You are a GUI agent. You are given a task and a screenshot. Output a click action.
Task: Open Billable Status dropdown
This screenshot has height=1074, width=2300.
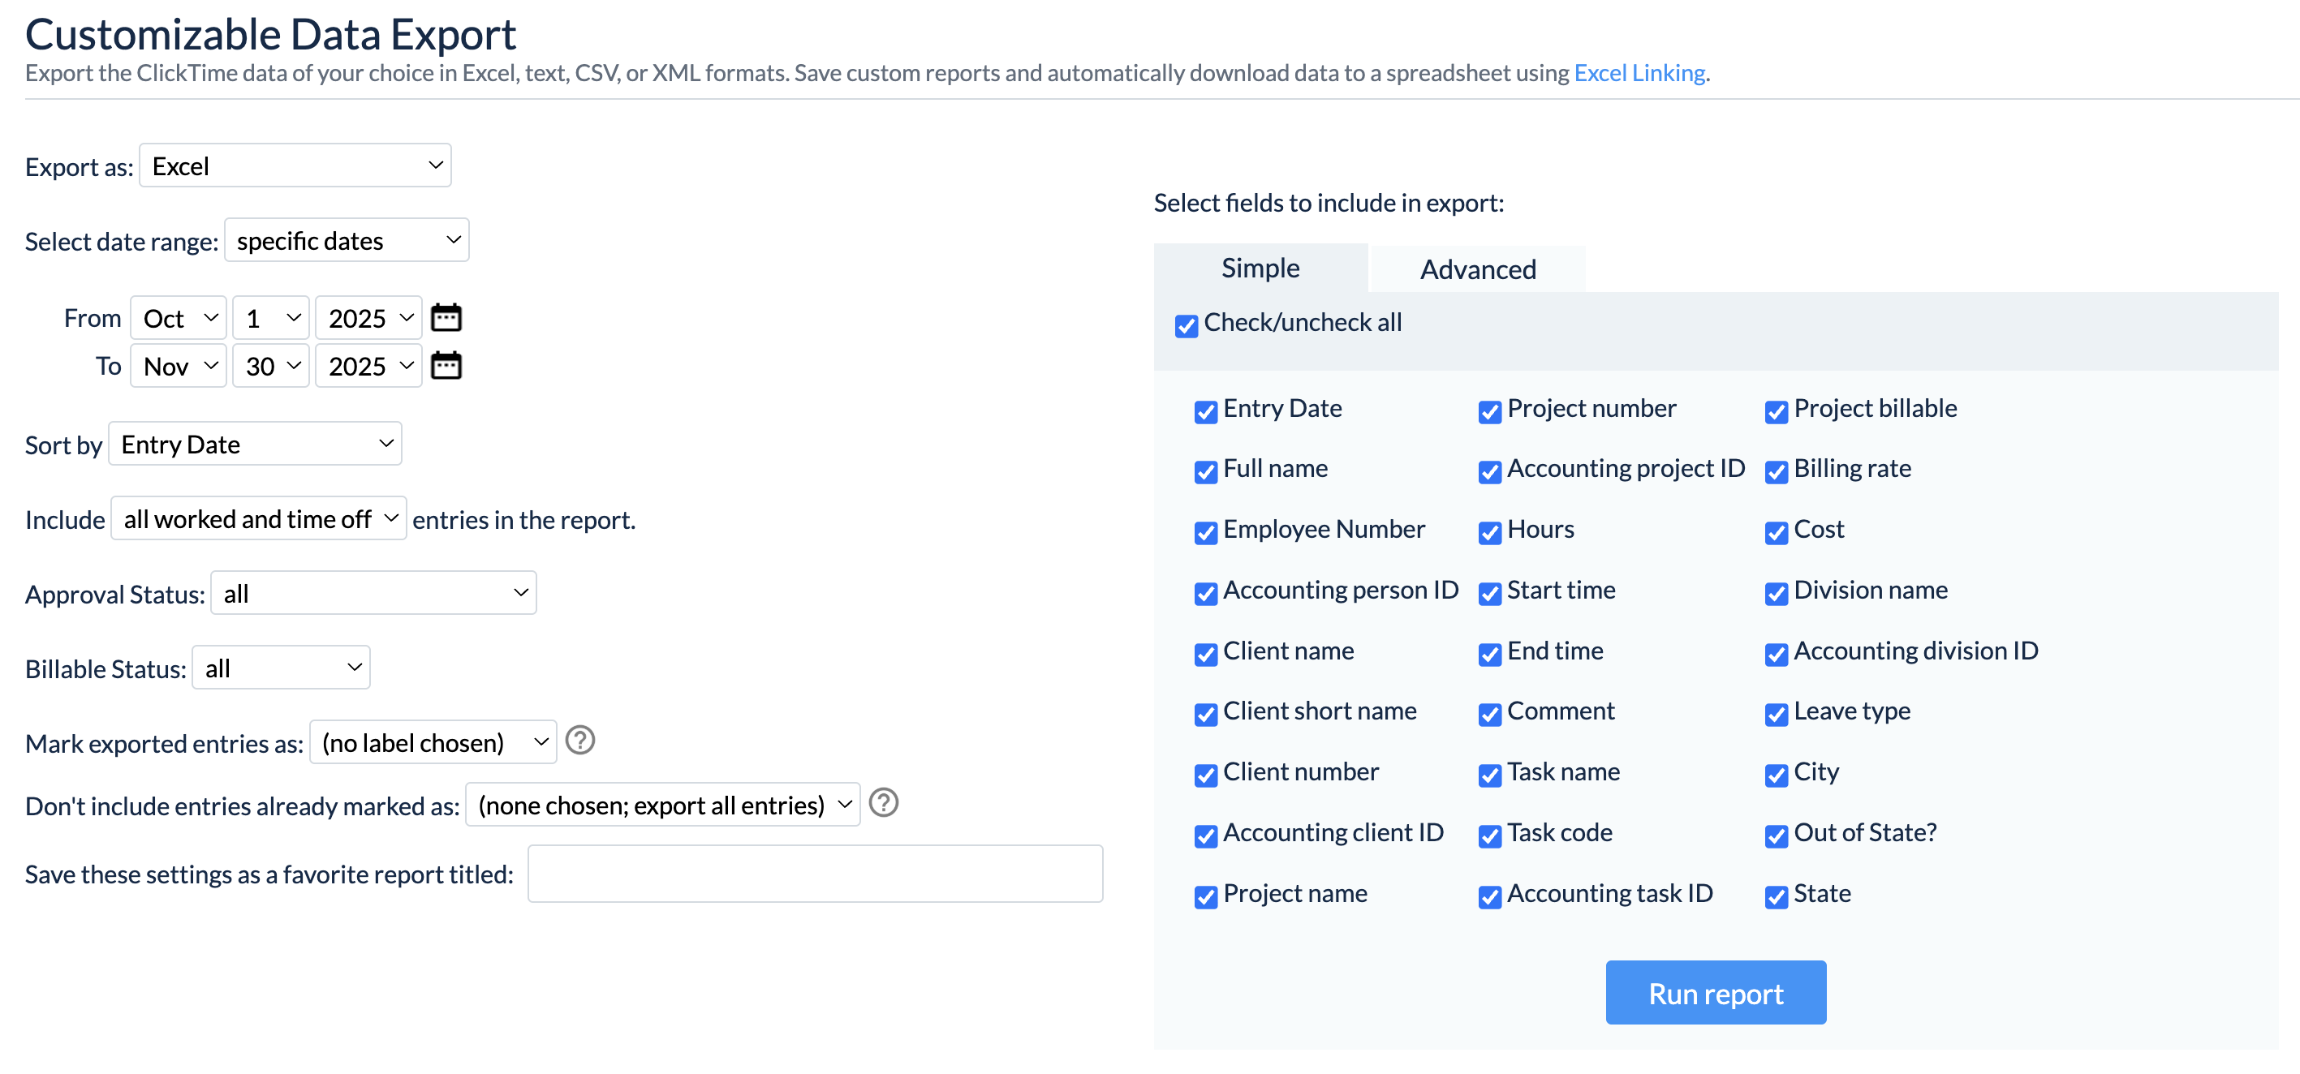pos(282,668)
